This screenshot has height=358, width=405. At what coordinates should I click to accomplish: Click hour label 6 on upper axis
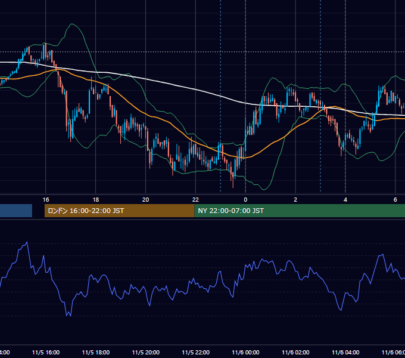pyautogui.click(x=395, y=199)
